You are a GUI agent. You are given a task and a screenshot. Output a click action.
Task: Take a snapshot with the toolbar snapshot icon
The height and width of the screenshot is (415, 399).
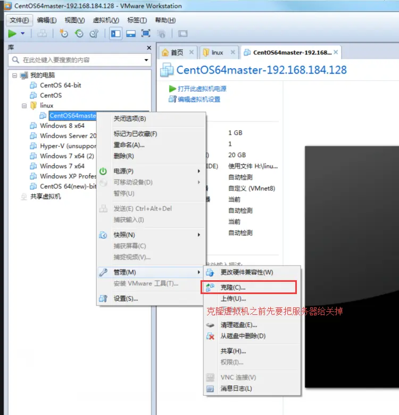pos(64,34)
